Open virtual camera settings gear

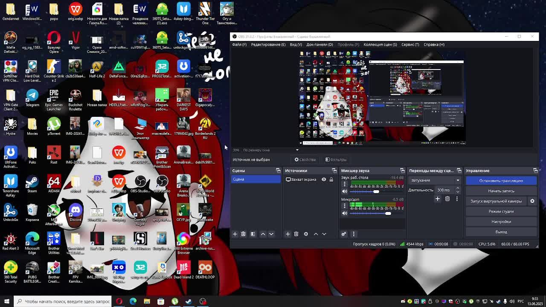532,201
